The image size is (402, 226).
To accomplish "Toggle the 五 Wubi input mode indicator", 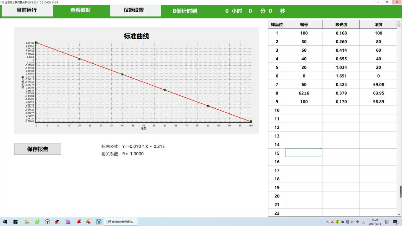I will tap(363, 222).
